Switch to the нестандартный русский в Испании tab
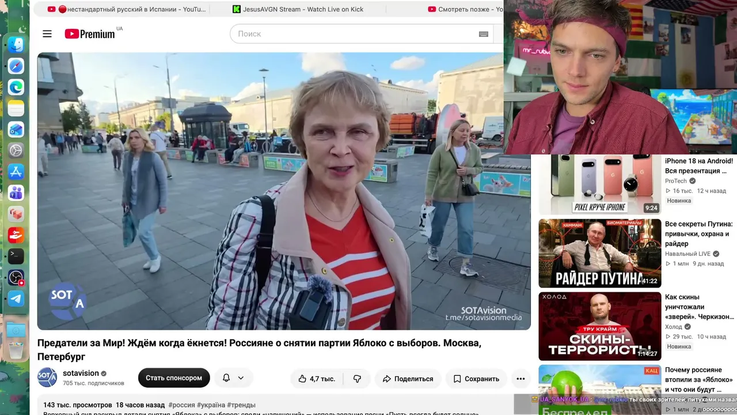 (x=126, y=9)
